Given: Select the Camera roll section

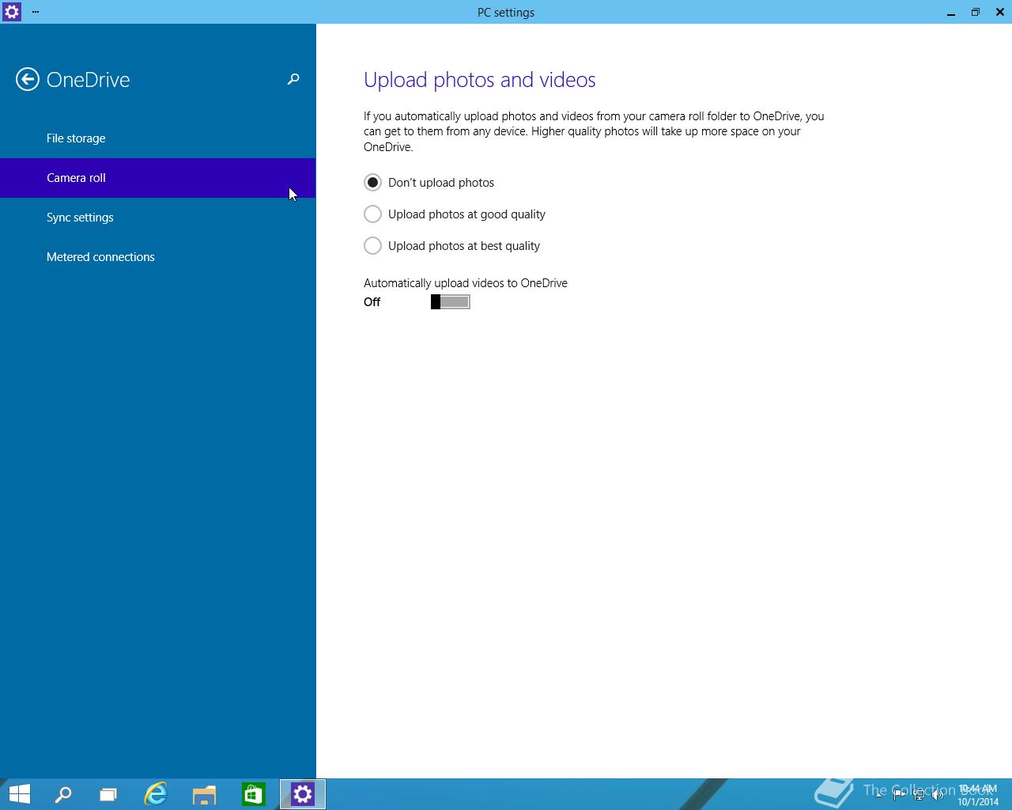Looking at the screenshot, I should [158, 178].
